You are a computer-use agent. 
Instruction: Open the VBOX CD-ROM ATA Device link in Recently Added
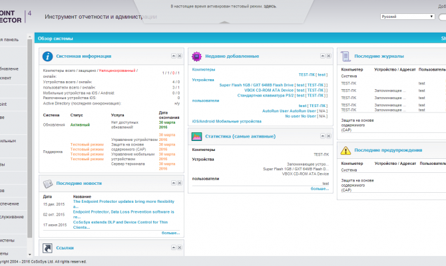tap(286, 90)
